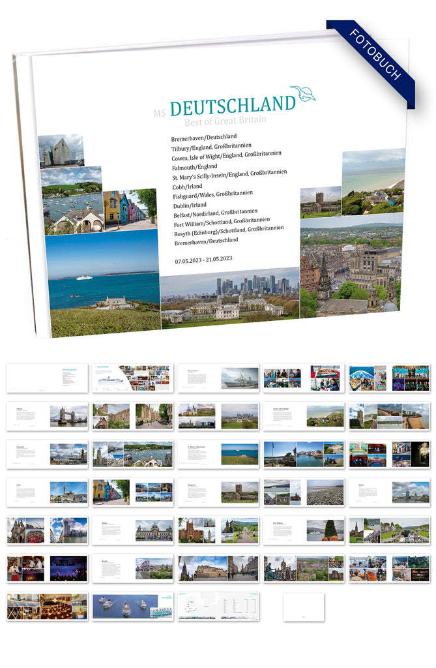Open the Cobh spread showing the cathedral spire
This screenshot has width=436, height=668.
48,493
